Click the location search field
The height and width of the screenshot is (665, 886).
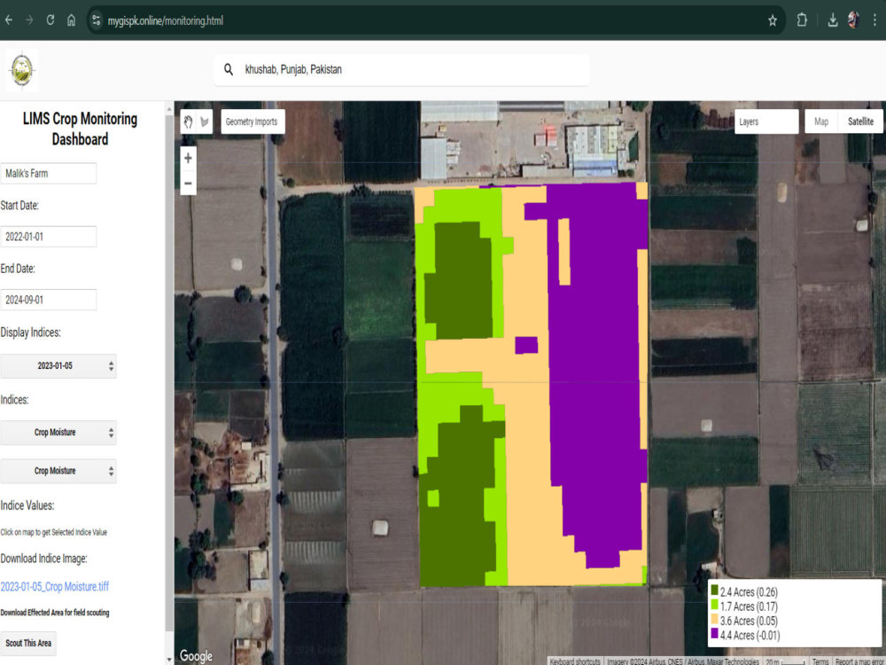tap(401, 69)
